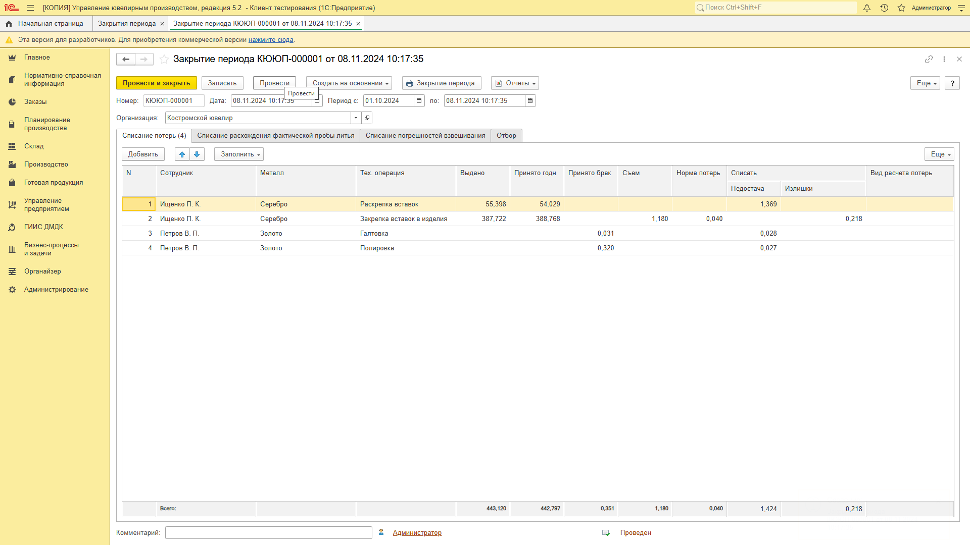Image resolution: width=970 pixels, height=545 pixels.
Task: Expand Заполнить dropdown
Action: coord(239,154)
